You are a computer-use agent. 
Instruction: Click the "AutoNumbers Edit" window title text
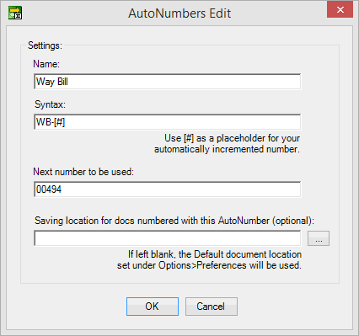coord(179,13)
